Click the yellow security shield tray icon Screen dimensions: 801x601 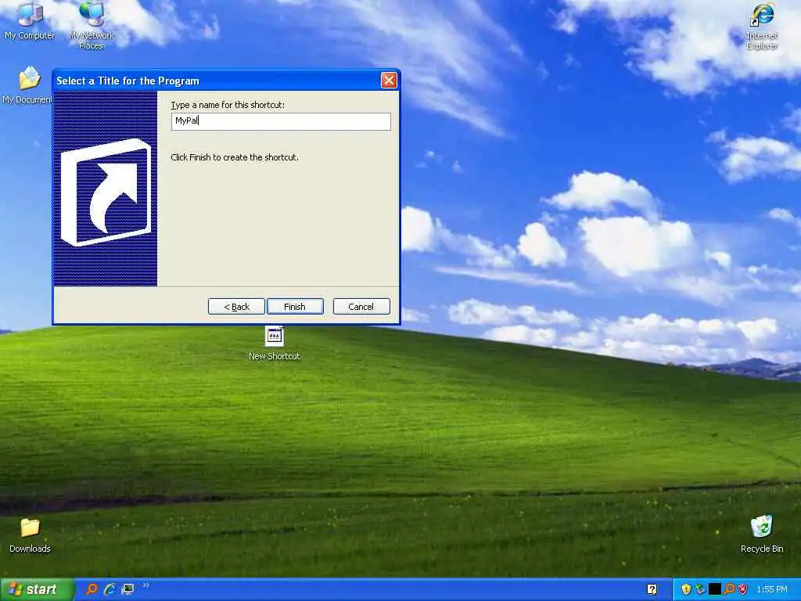point(686,589)
